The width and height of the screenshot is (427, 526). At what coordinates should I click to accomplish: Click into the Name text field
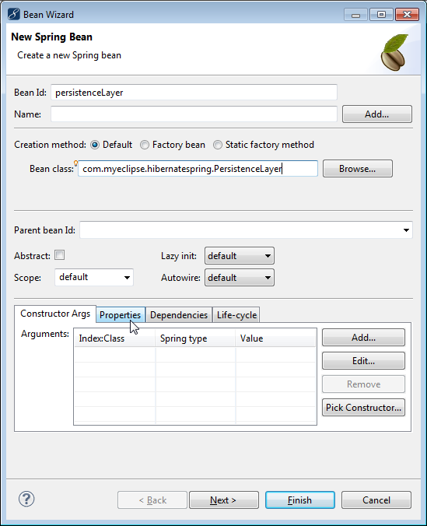pos(194,114)
